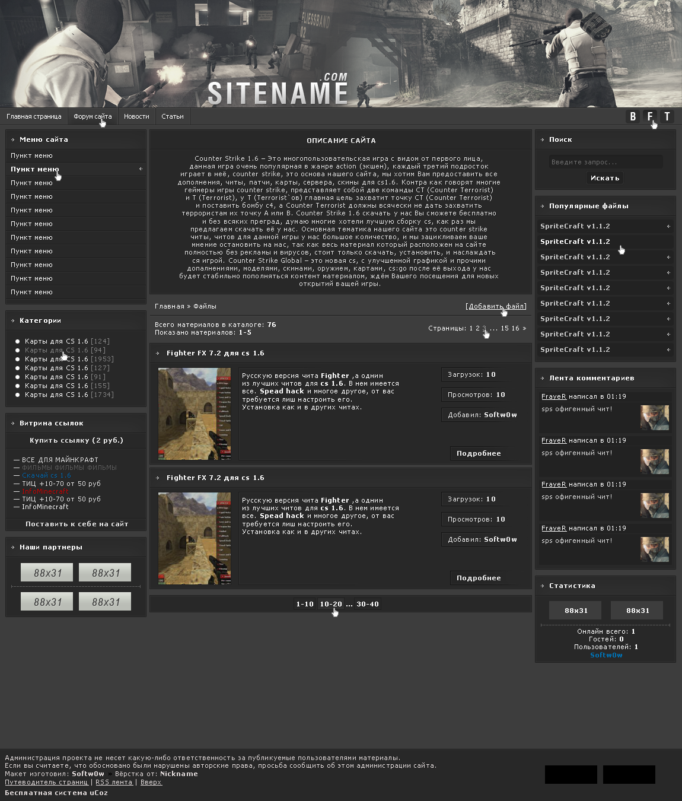Click the F social icon in header
Image resolution: width=682 pixels, height=801 pixels.
click(650, 116)
